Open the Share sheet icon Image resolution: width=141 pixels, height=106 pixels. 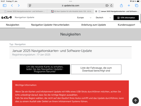click(x=121, y=5)
